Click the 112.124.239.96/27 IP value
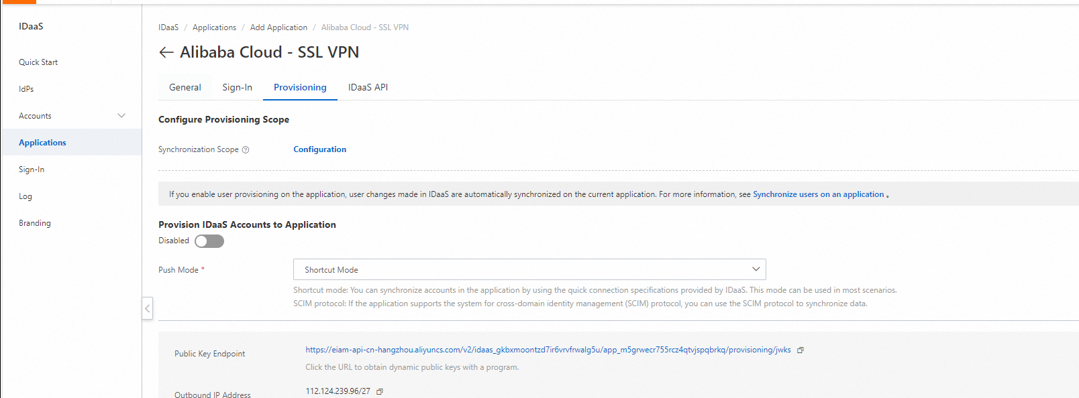This screenshot has width=1079, height=398. [x=338, y=391]
